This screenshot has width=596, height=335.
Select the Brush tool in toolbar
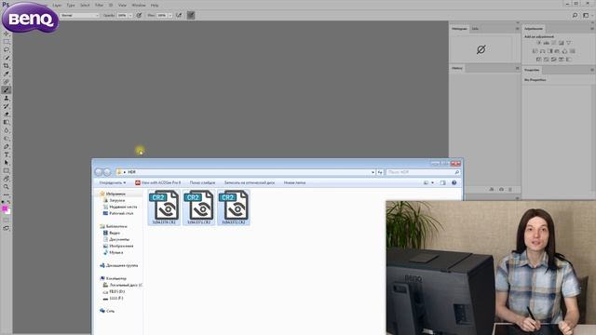click(x=7, y=90)
